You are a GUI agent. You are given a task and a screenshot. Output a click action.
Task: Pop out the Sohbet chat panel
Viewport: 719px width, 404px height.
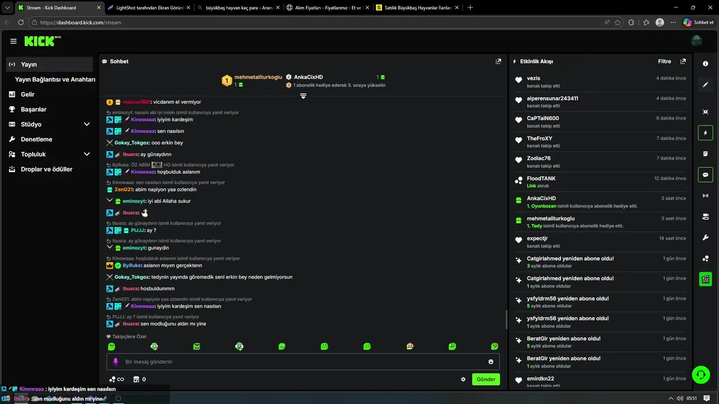pyautogui.click(x=498, y=61)
